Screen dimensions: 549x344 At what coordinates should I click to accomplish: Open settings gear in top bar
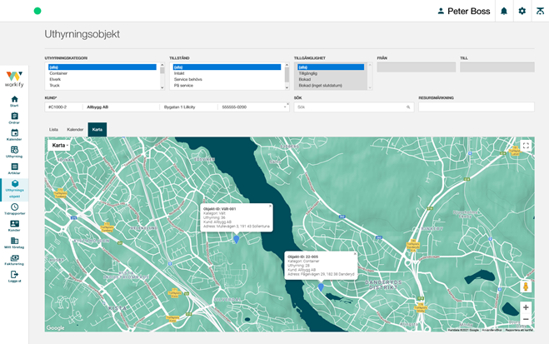click(522, 11)
